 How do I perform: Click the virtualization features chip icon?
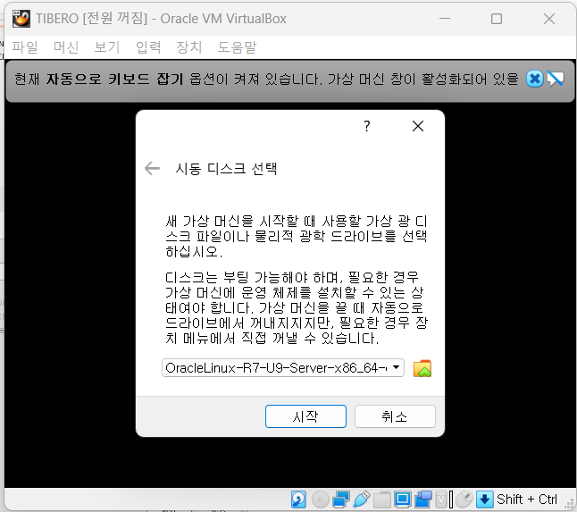tap(441, 499)
